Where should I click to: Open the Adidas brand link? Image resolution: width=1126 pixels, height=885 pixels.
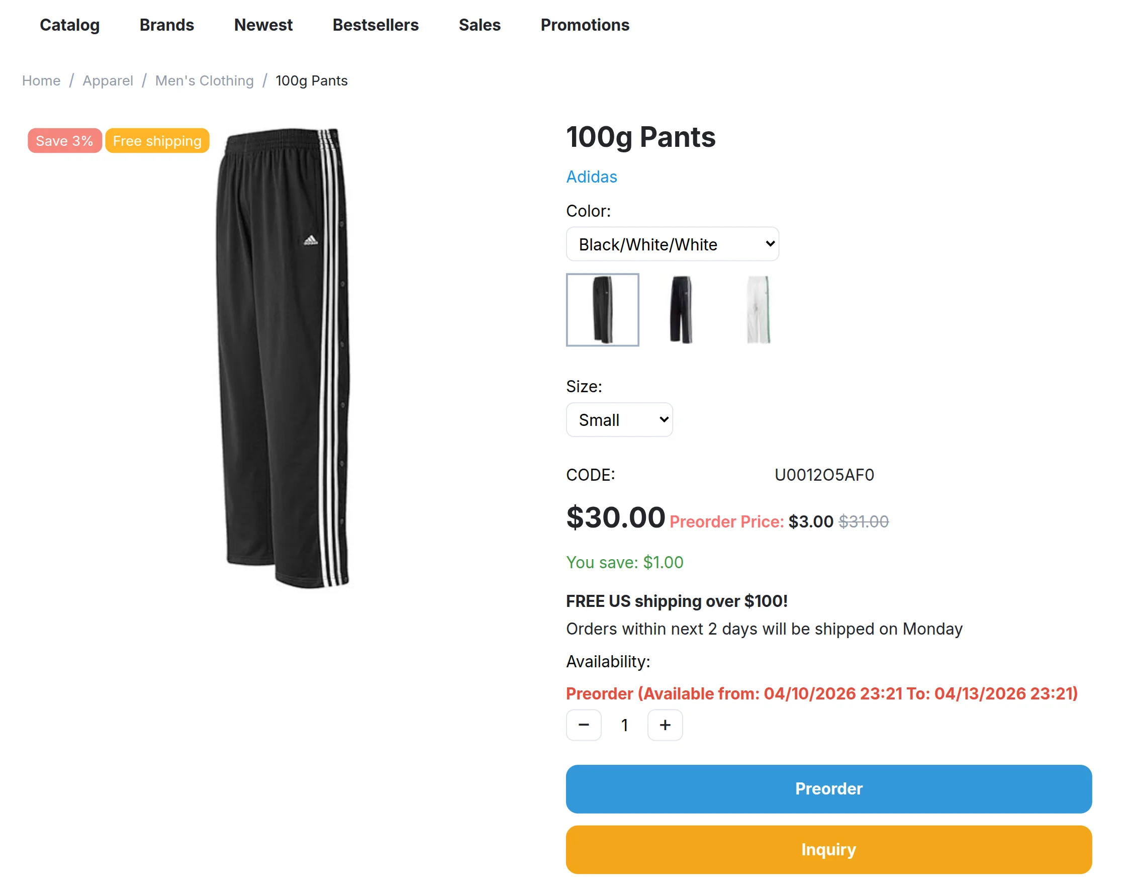[591, 176]
